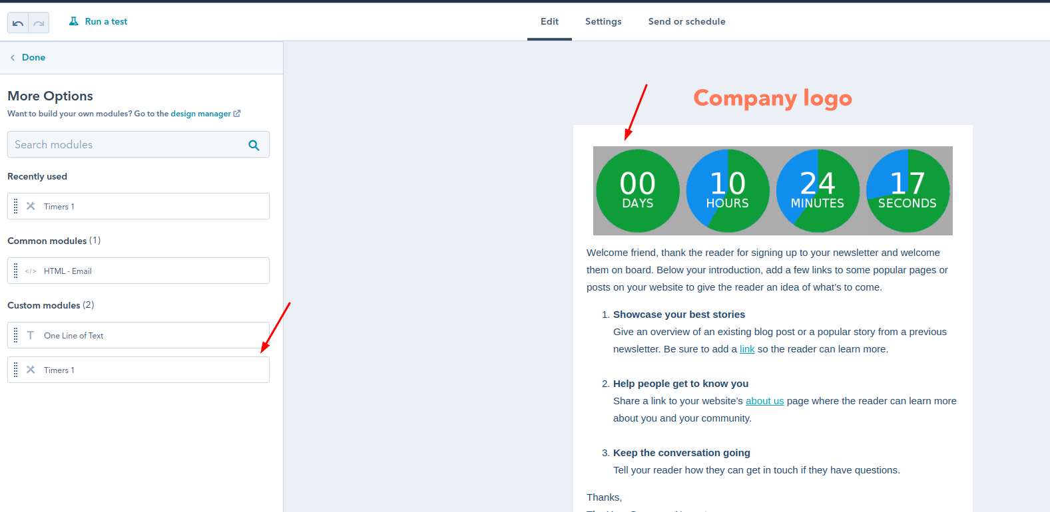This screenshot has width=1050, height=512.
Task: Click the redo arrow button
Action: 39,23
